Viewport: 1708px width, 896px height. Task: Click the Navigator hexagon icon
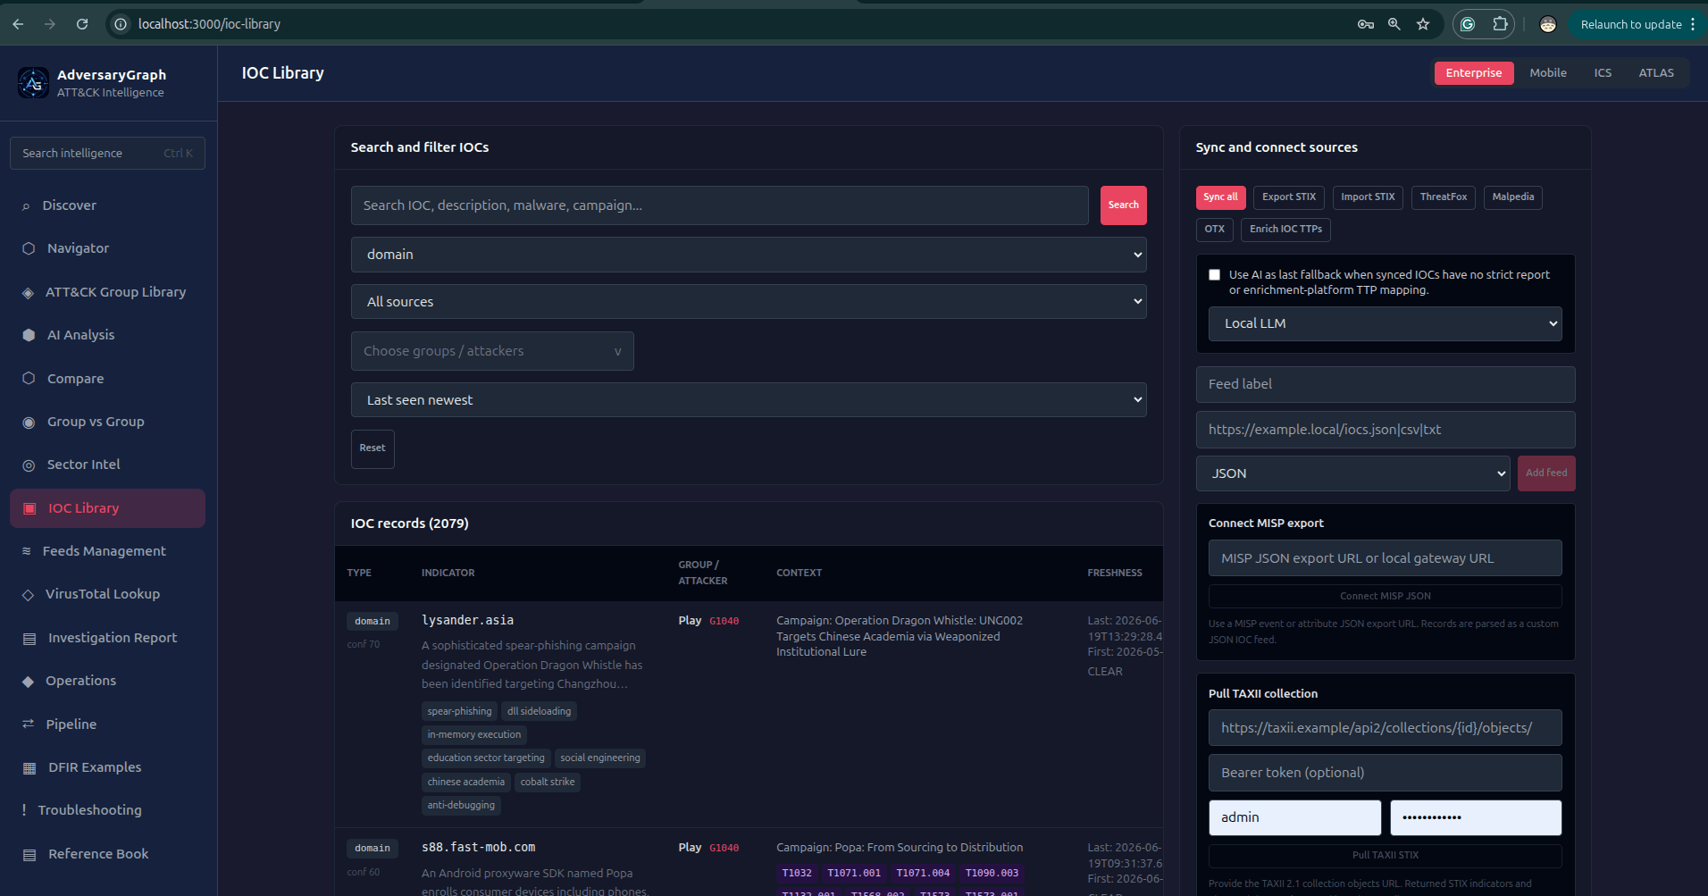(29, 248)
